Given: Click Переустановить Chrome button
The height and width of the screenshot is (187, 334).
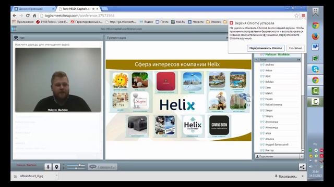Looking at the screenshot, I should 266,48.
